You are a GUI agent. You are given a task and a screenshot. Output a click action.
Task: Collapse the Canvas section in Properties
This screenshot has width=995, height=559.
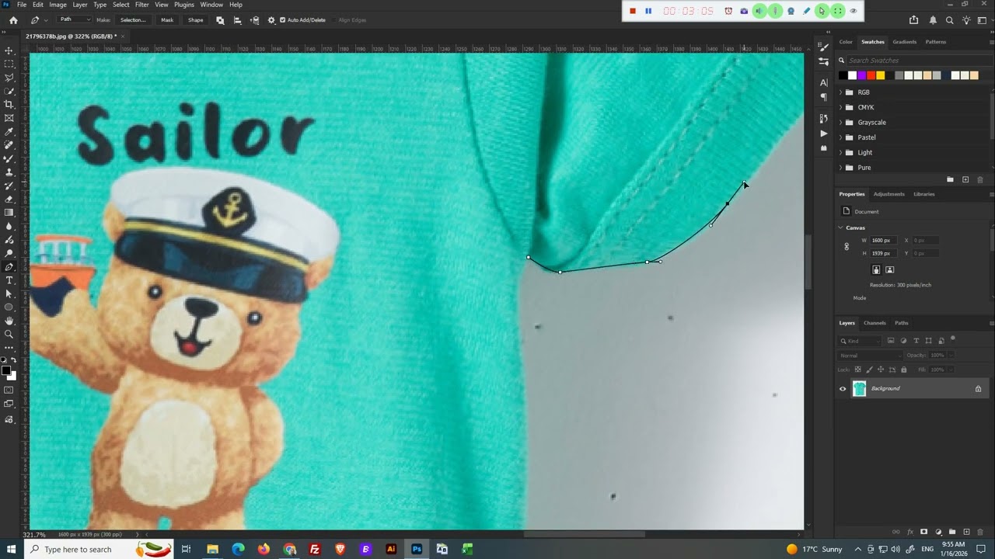pos(840,227)
